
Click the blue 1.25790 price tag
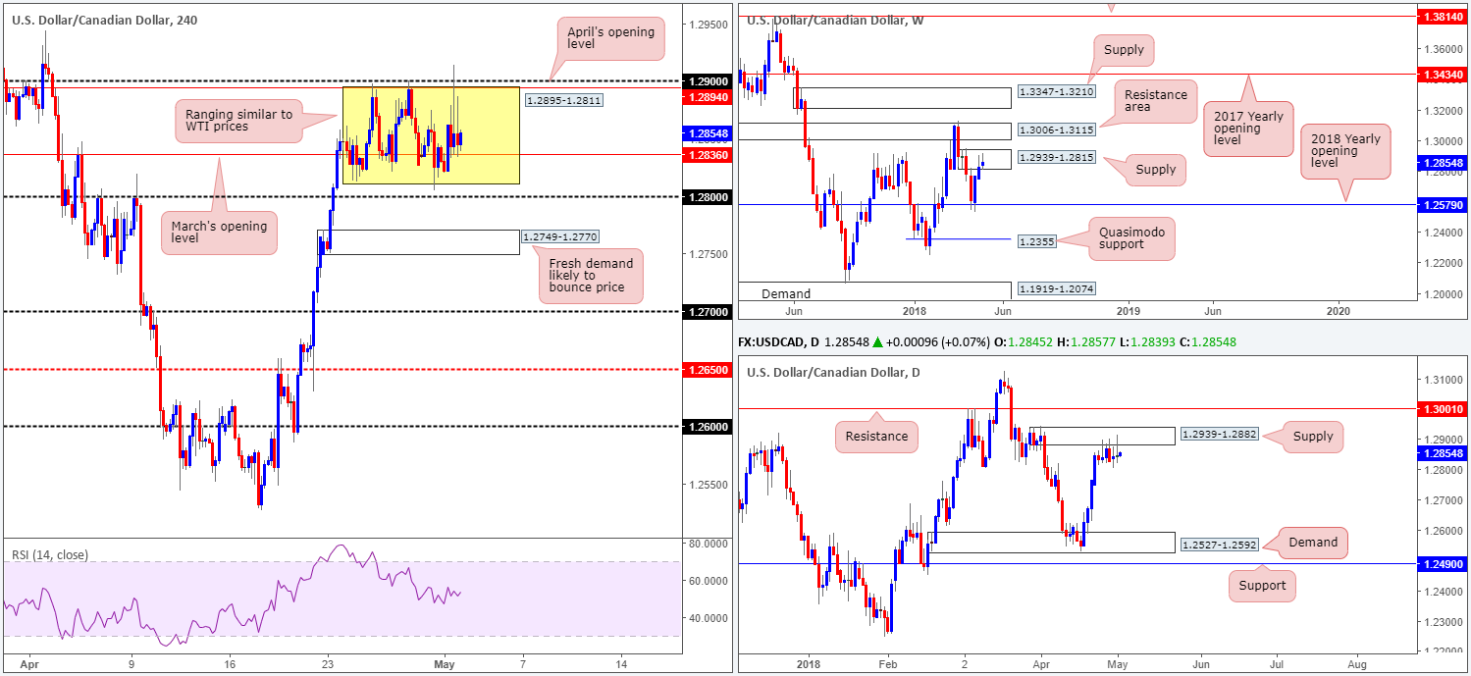[x=1443, y=204]
